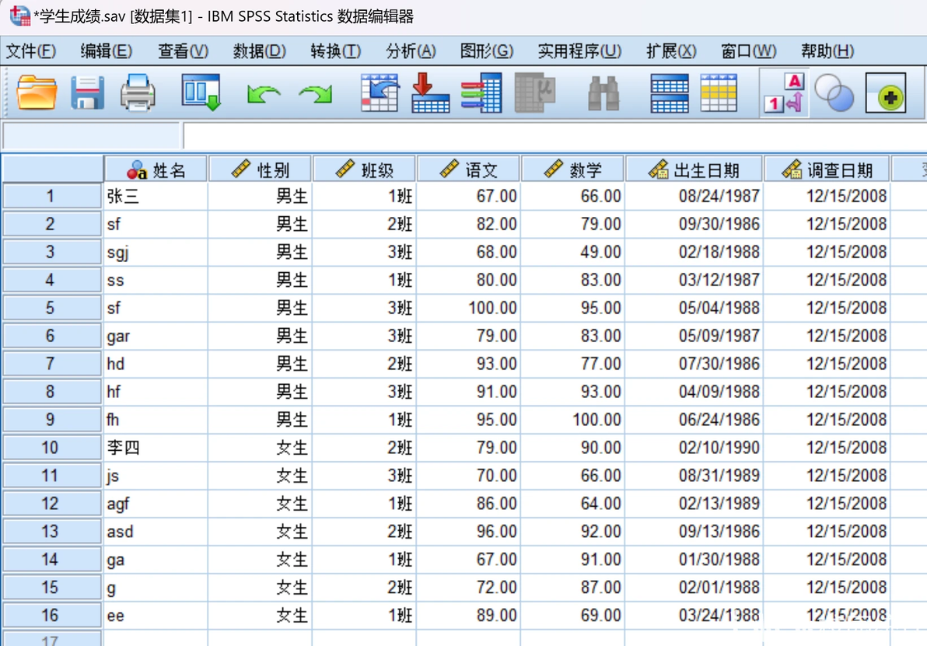Select row header number 5

coord(52,308)
